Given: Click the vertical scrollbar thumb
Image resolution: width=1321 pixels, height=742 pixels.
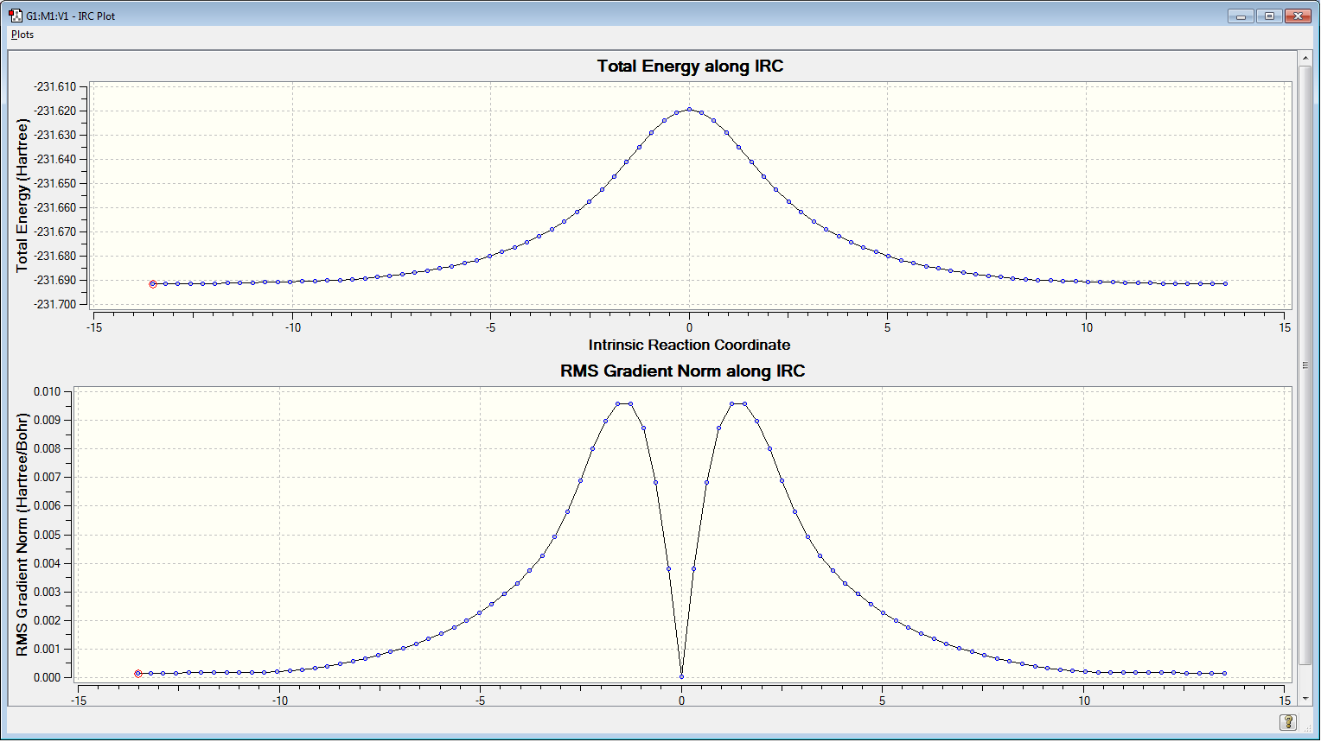Looking at the screenshot, I should coord(1305,365).
